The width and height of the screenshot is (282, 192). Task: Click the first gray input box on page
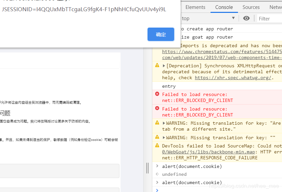point(60,171)
